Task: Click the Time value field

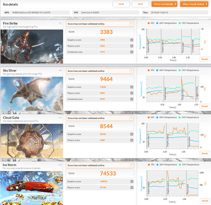Action: pos(179,12)
